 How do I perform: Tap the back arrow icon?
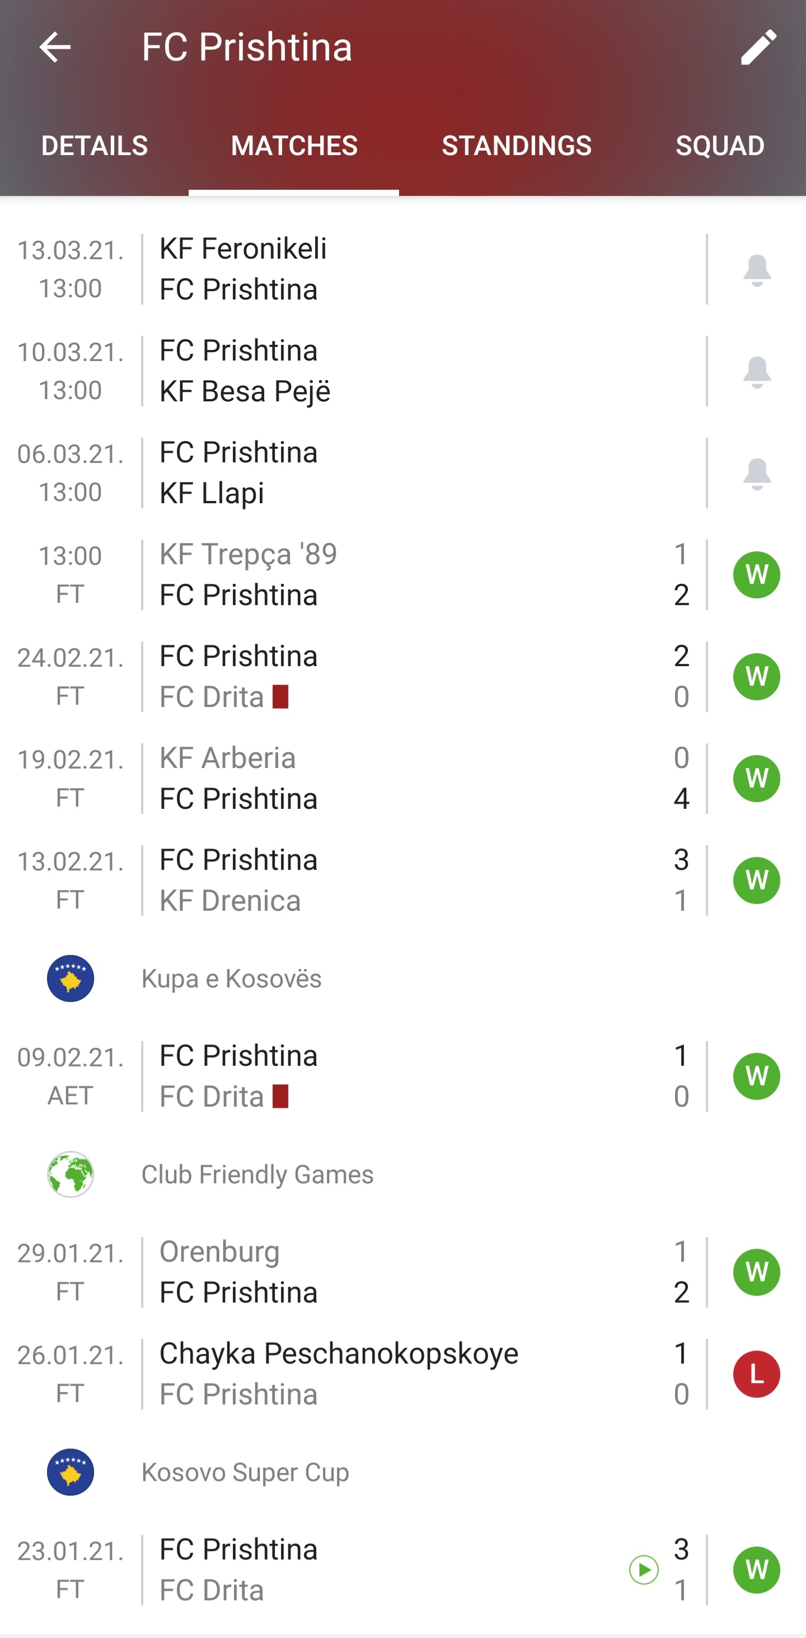pyautogui.click(x=55, y=48)
